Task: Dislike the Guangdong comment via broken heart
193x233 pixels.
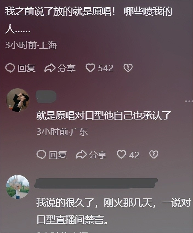Action: [154, 155]
